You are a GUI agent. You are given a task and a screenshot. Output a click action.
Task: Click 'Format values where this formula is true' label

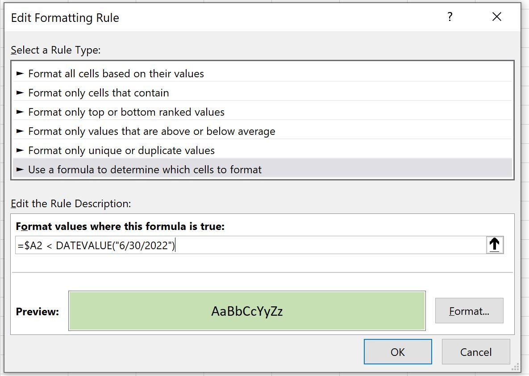(x=120, y=226)
